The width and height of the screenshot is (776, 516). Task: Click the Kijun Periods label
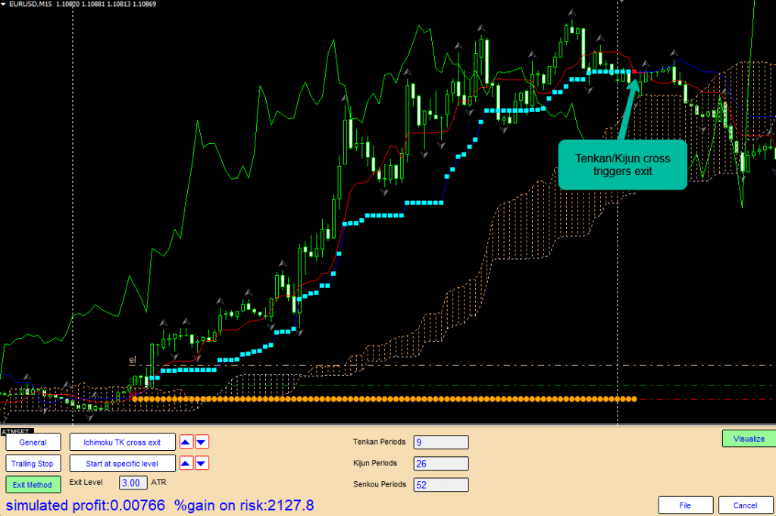[375, 463]
